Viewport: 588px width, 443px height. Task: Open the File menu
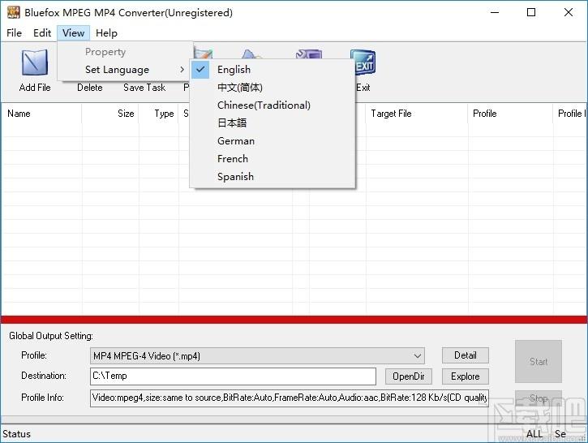coord(15,33)
